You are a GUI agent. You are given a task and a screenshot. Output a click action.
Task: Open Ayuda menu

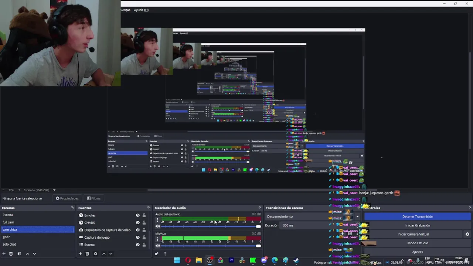point(141,10)
